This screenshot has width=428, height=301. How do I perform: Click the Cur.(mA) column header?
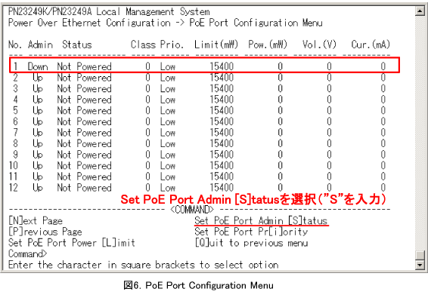point(371,45)
